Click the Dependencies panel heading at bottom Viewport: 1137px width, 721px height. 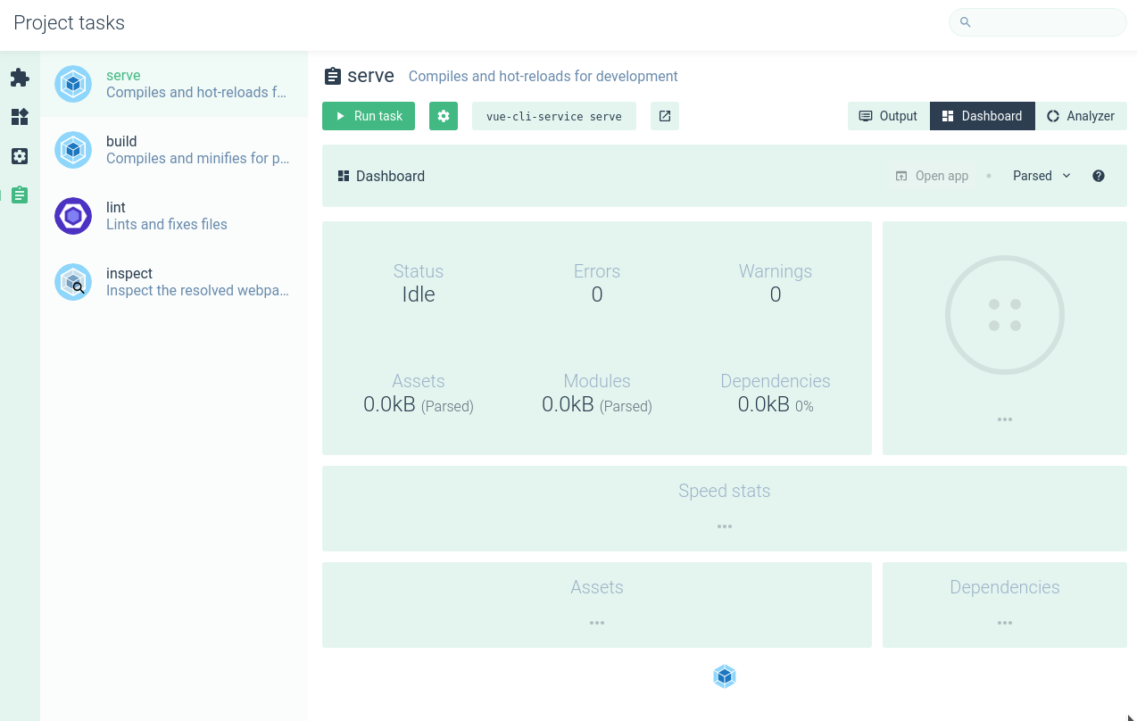coord(1005,587)
